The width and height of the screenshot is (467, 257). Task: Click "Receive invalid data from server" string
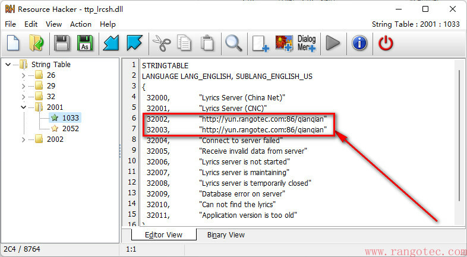click(253, 151)
